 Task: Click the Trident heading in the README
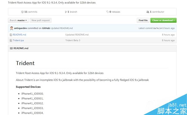[x=25, y=63]
